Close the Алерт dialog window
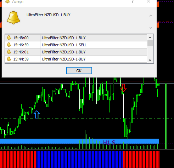 coord(148,1)
